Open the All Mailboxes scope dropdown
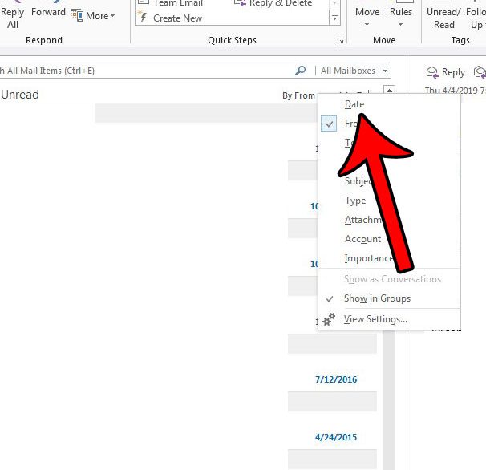This screenshot has height=470, width=486. [x=353, y=71]
